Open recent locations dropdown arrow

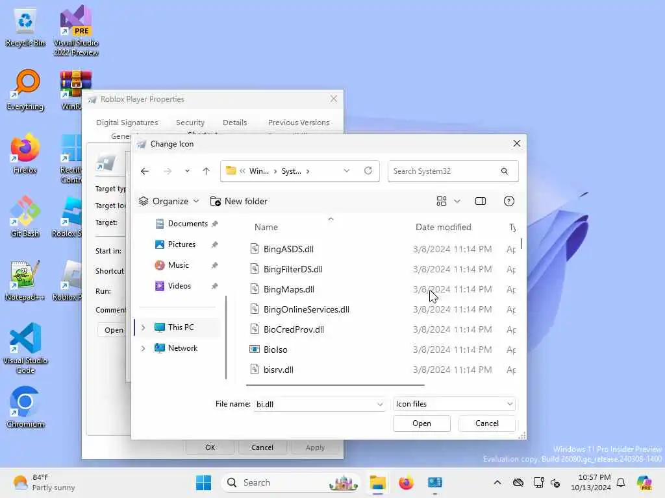click(187, 171)
